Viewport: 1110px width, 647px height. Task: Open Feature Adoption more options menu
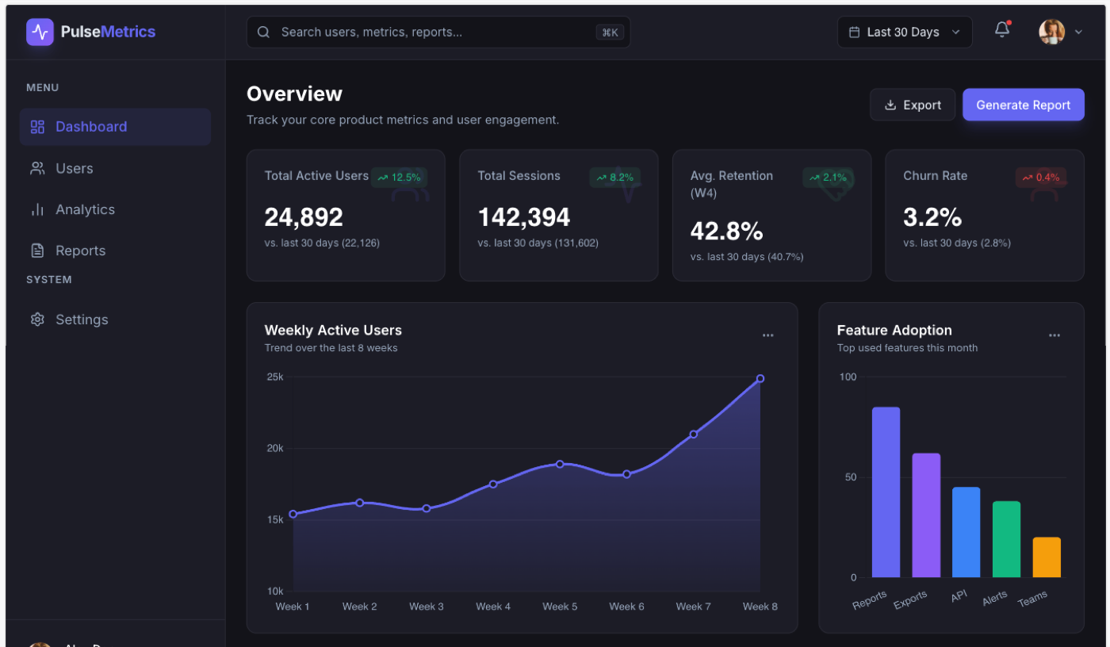(1054, 335)
